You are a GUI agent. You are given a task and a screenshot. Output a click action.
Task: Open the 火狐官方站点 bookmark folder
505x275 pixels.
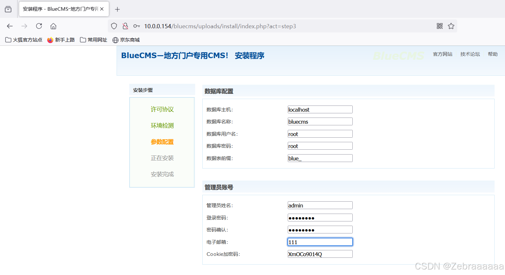point(24,40)
